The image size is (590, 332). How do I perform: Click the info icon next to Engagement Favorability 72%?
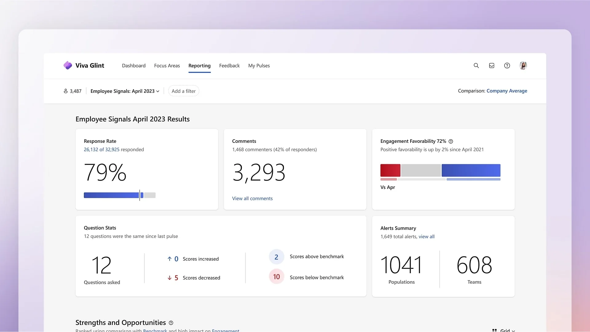[451, 141]
